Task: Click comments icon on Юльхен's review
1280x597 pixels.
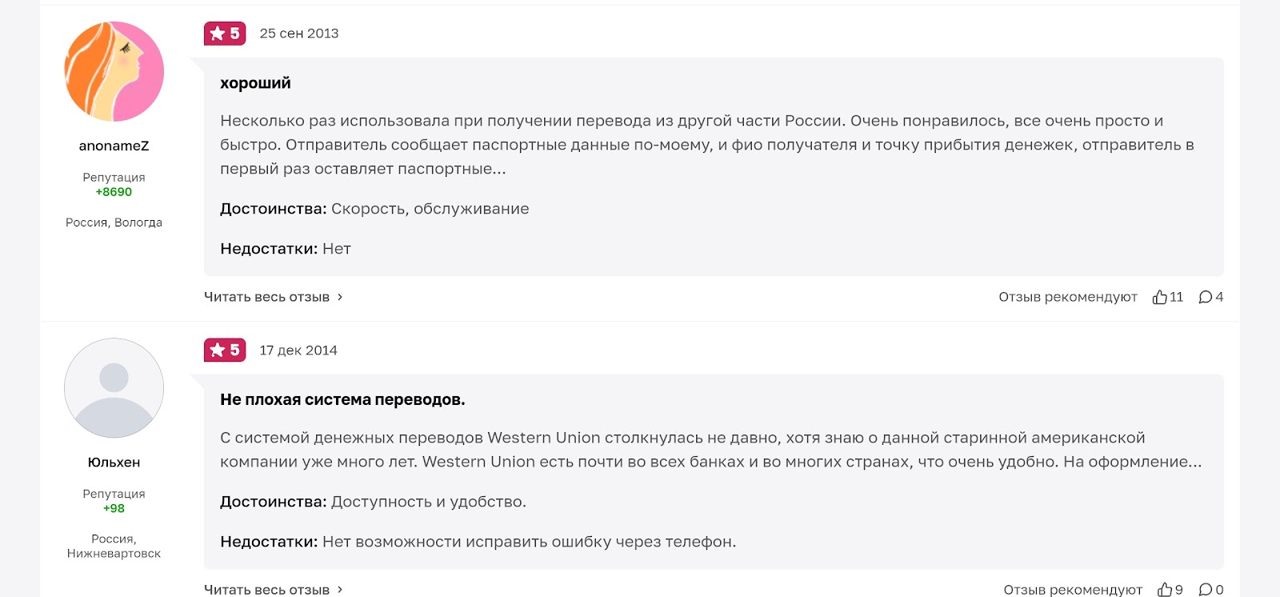Action: pos(1205,590)
